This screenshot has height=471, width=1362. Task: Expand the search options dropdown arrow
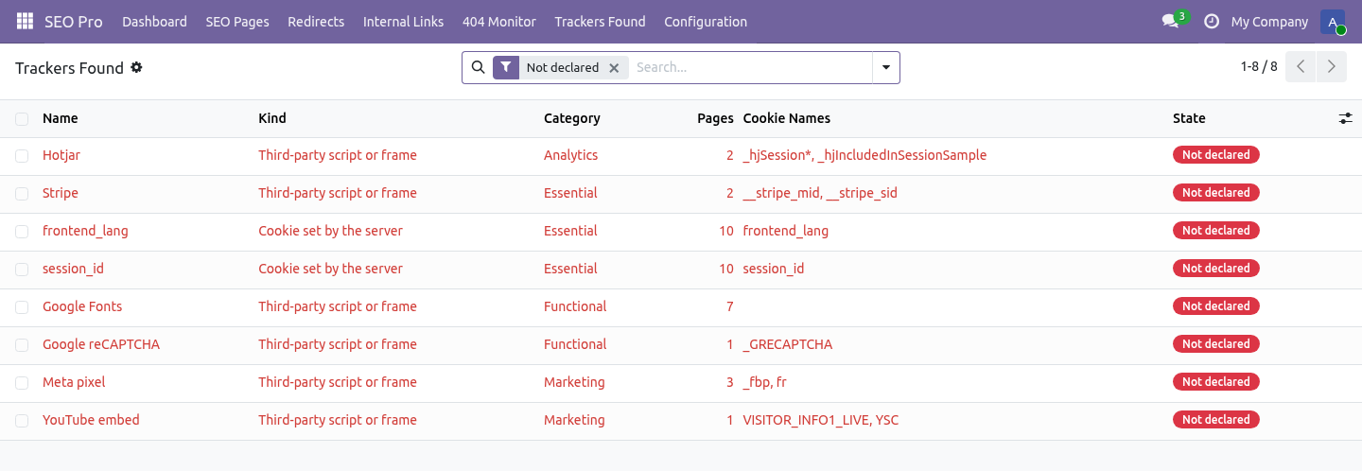[885, 67]
